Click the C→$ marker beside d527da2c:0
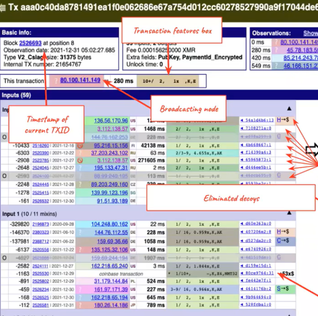The image size is (318, 316). tap(282, 241)
